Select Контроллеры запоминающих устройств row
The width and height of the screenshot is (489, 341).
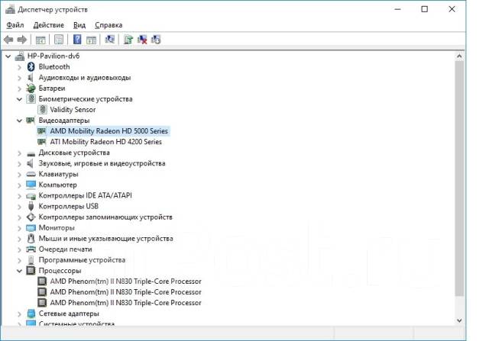tap(105, 217)
